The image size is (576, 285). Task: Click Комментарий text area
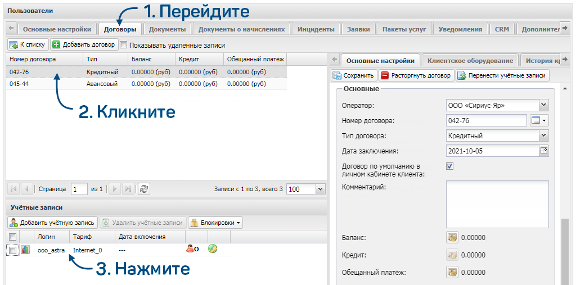pyautogui.click(x=497, y=204)
